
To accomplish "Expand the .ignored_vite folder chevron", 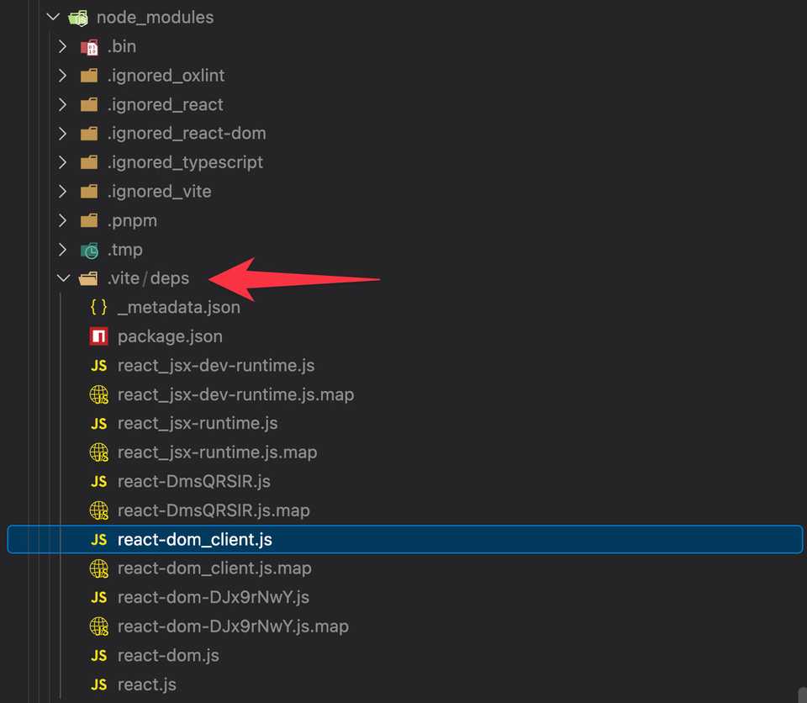I will (x=62, y=191).
